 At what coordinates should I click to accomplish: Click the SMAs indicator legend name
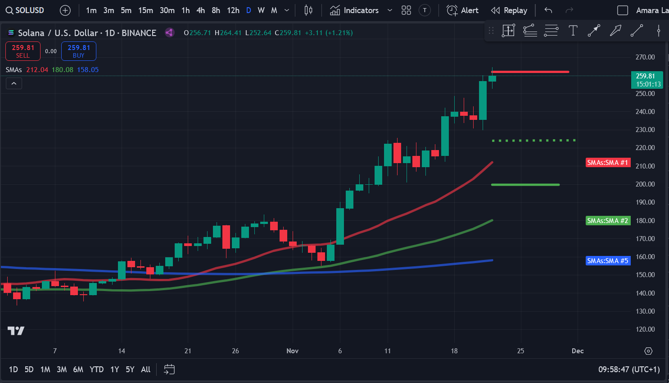[x=14, y=70]
